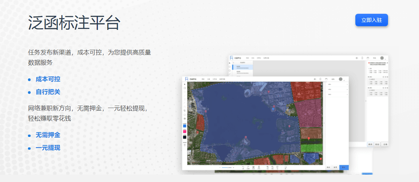
Task: Click the undo icon in bottom toolbar
Action: click(x=243, y=167)
